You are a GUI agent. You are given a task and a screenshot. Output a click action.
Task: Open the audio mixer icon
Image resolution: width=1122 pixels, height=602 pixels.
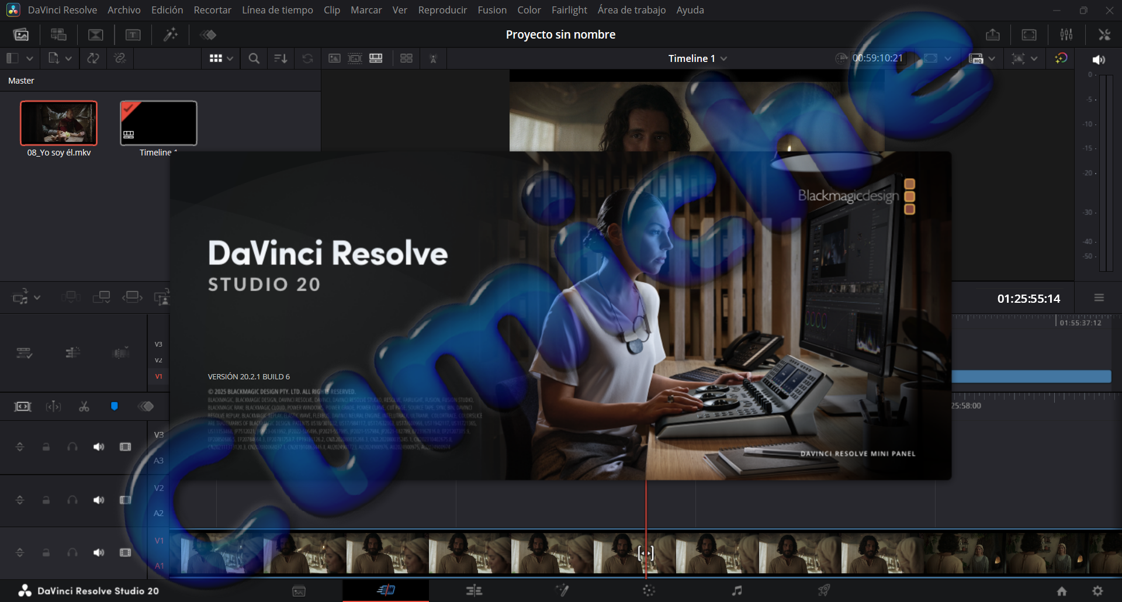(1066, 34)
